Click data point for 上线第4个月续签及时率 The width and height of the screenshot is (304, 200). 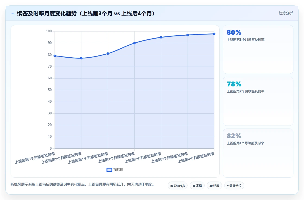tap(214, 34)
